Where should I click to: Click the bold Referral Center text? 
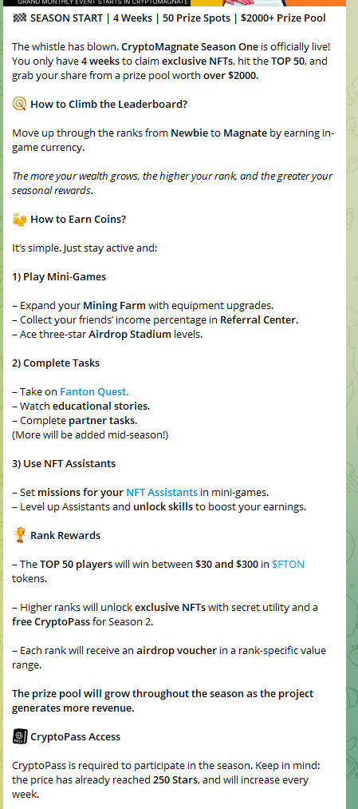point(258,320)
